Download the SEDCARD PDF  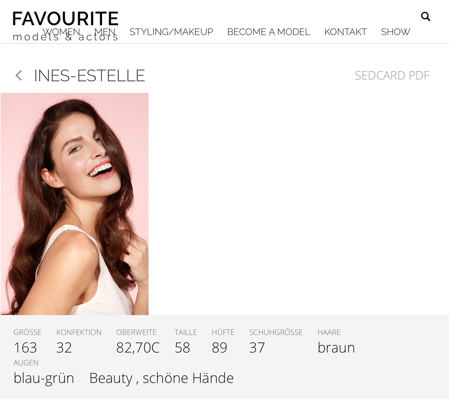[x=392, y=75]
